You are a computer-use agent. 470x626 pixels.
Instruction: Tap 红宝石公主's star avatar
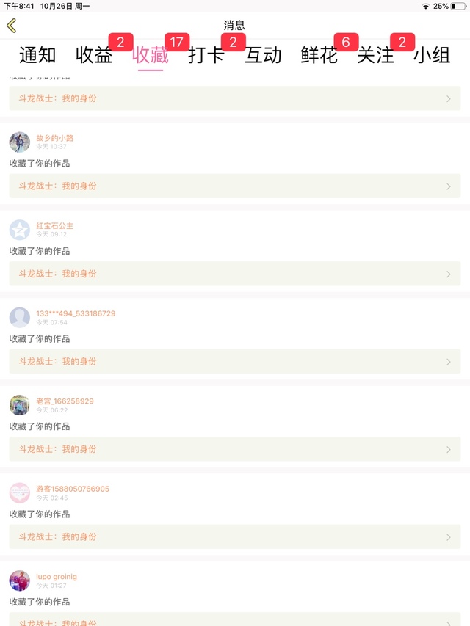pos(20,230)
